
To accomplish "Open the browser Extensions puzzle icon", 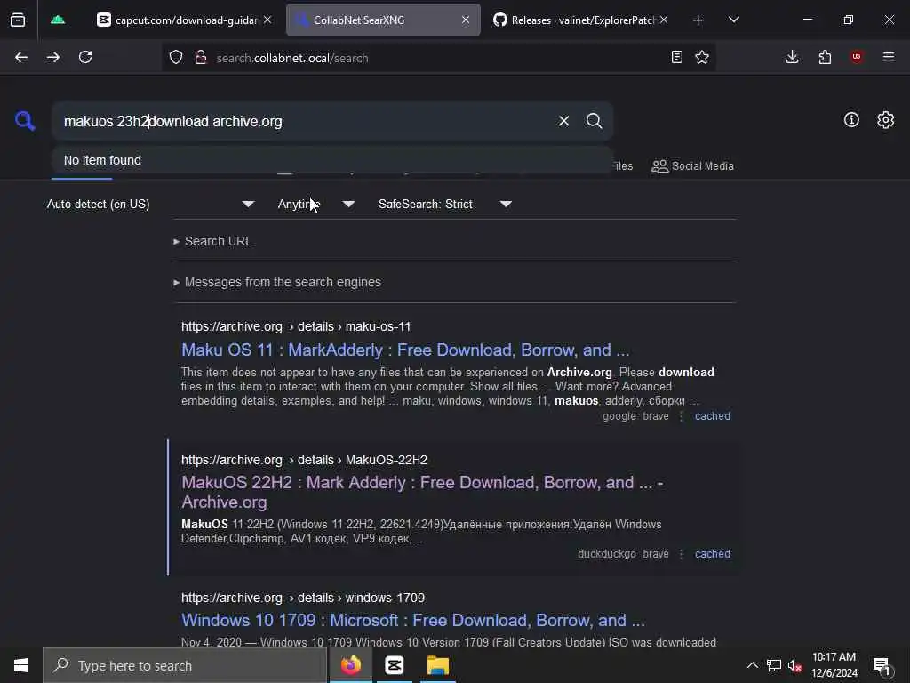I will click(x=825, y=57).
